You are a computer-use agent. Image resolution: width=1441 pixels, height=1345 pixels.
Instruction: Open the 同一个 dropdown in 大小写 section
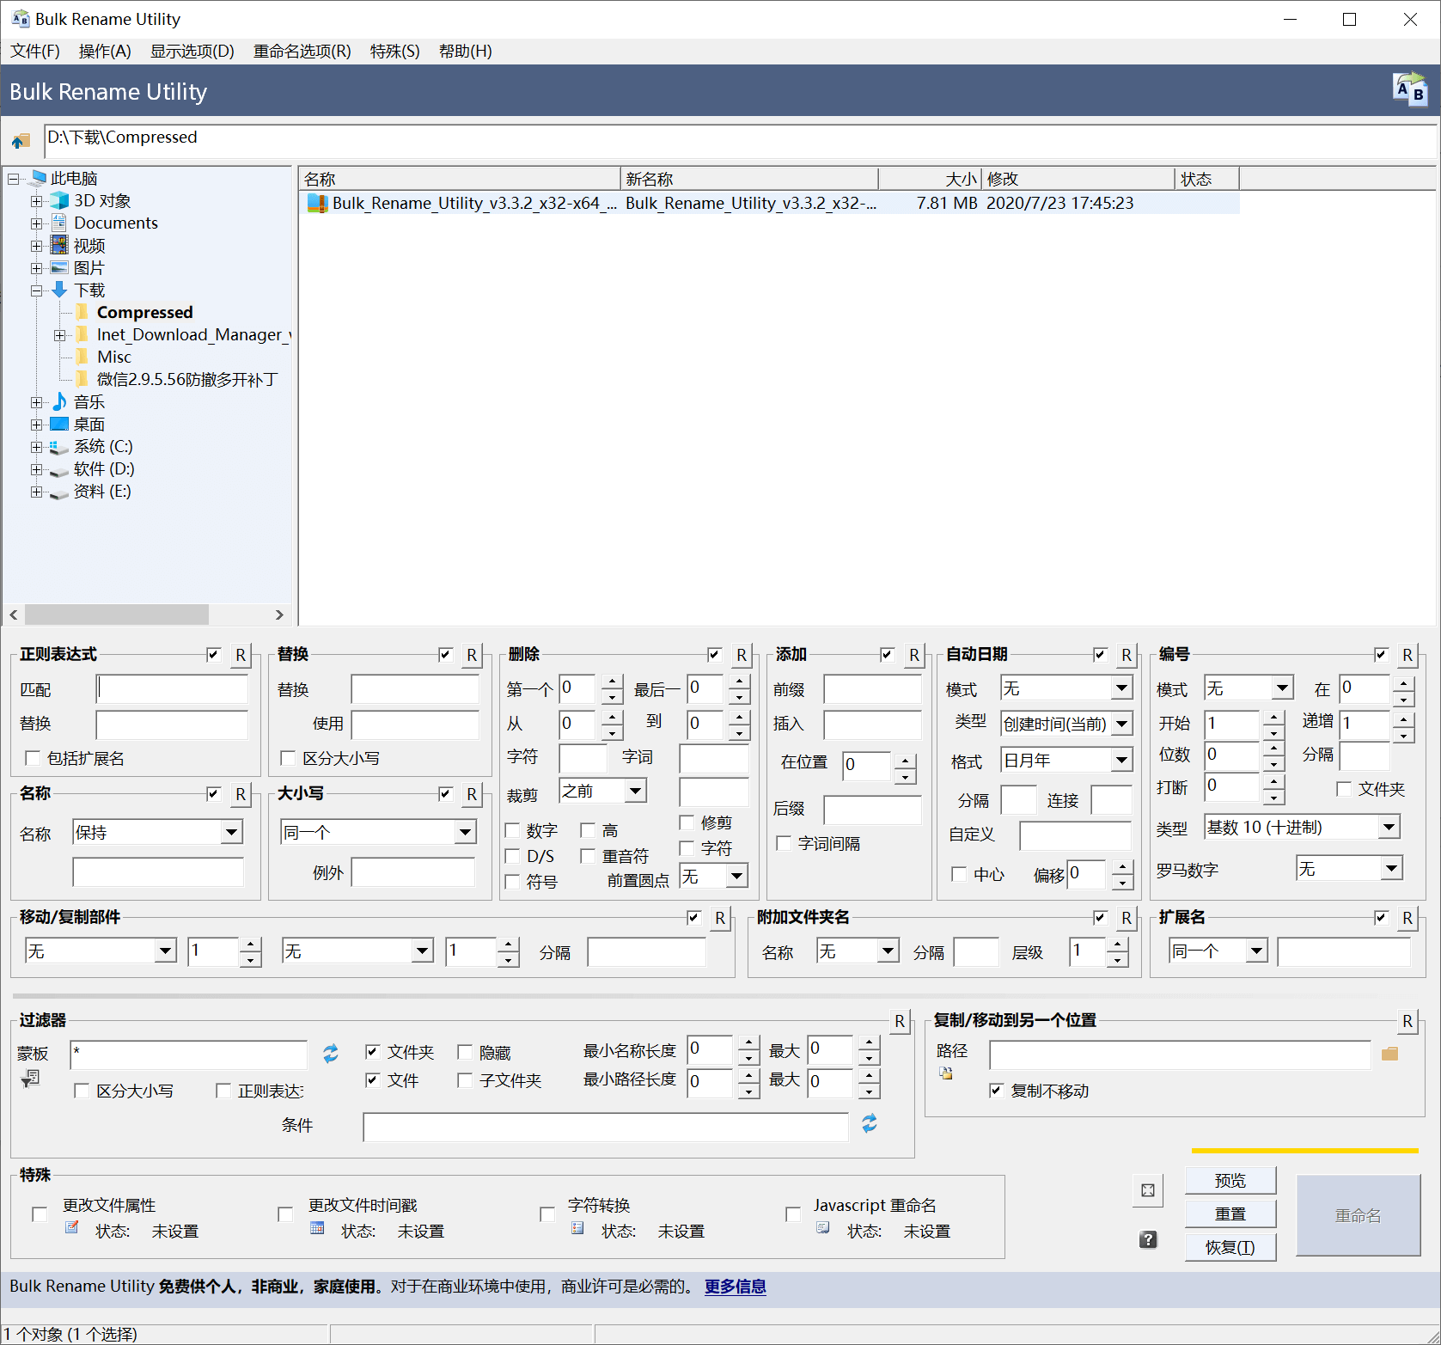pos(464,831)
